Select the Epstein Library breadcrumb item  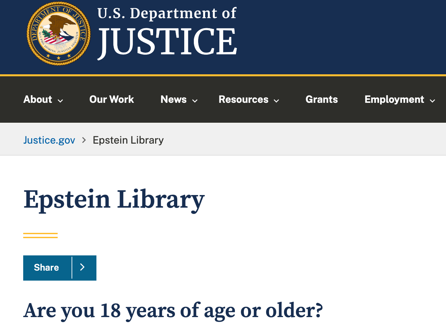point(128,140)
